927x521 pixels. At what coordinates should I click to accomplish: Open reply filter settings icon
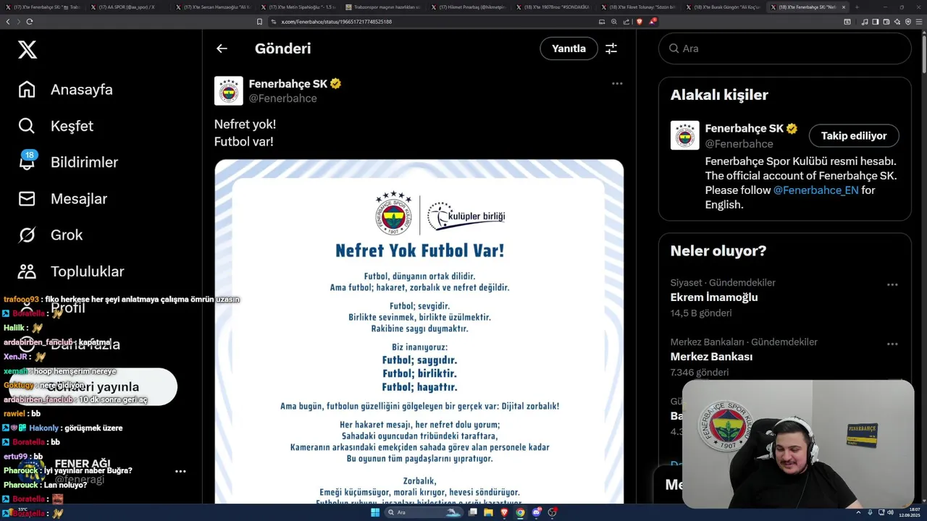coord(611,48)
